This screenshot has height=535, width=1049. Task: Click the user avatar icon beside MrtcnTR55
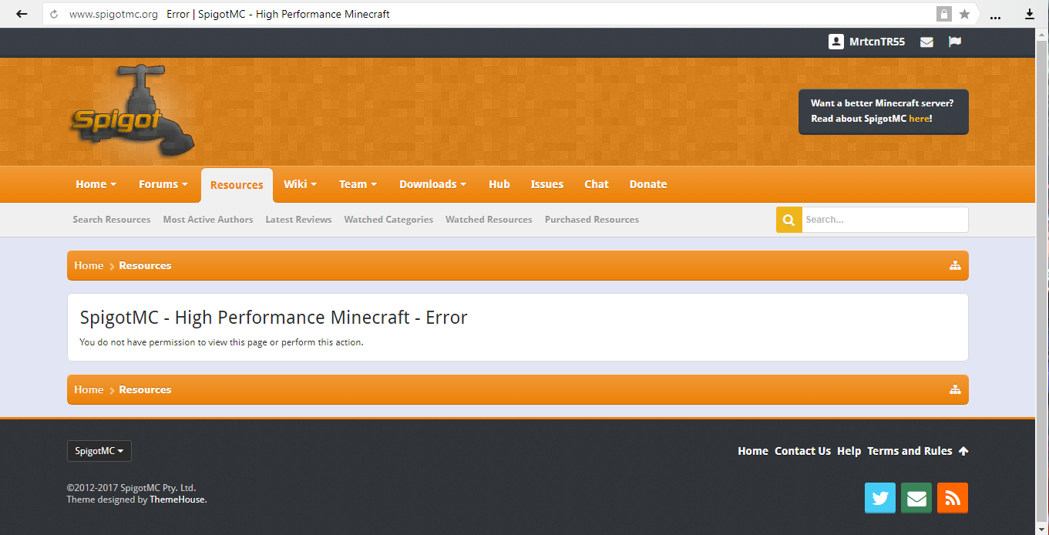click(x=836, y=42)
